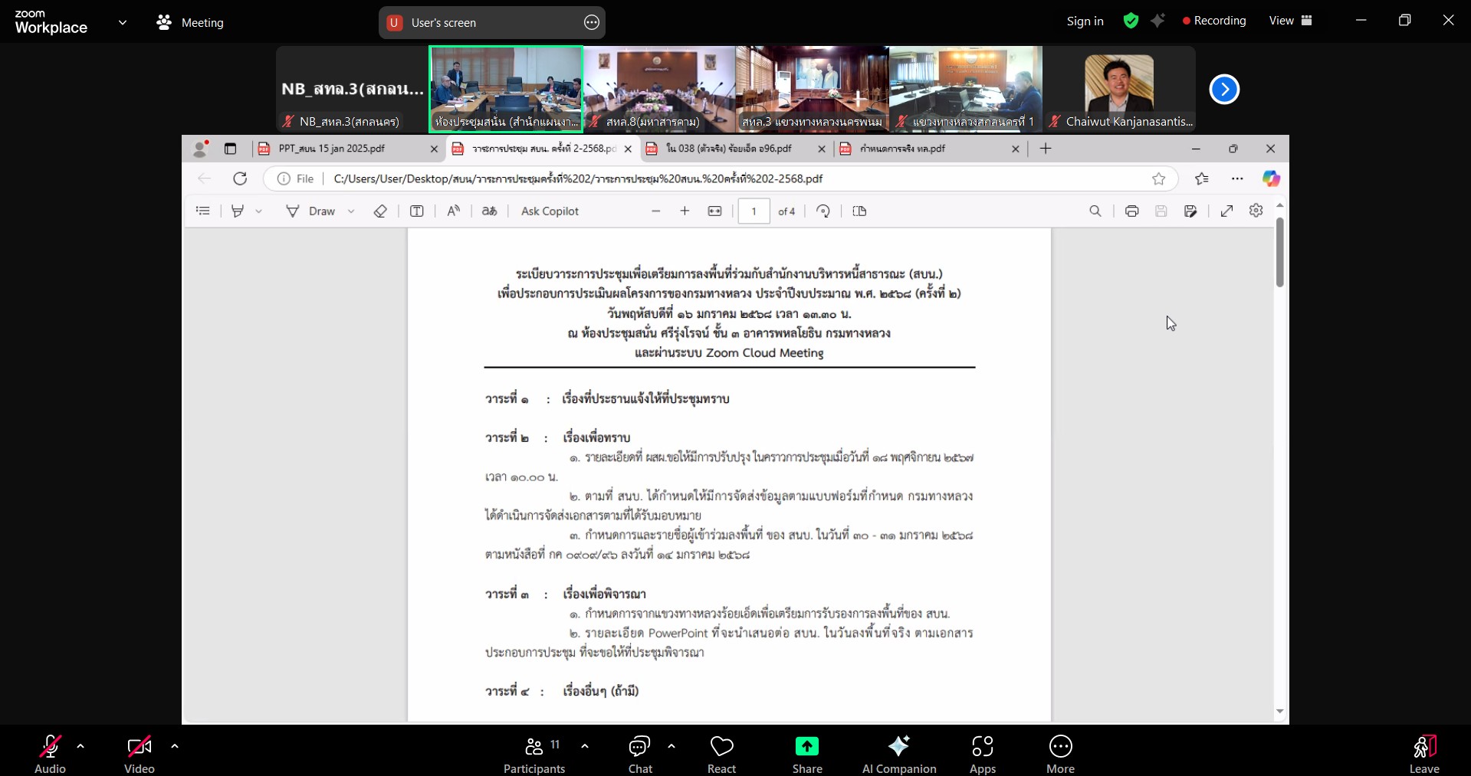Viewport: 1471px width, 776px height.
Task: Click the Sign in link
Action: tap(1085, 21)
